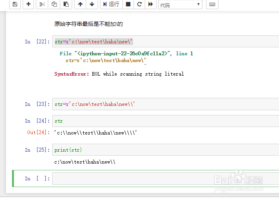Viewport: 279px width, 199px height.
Task: Click the In [22]: prompt label
Action: (x=37, y=41)
